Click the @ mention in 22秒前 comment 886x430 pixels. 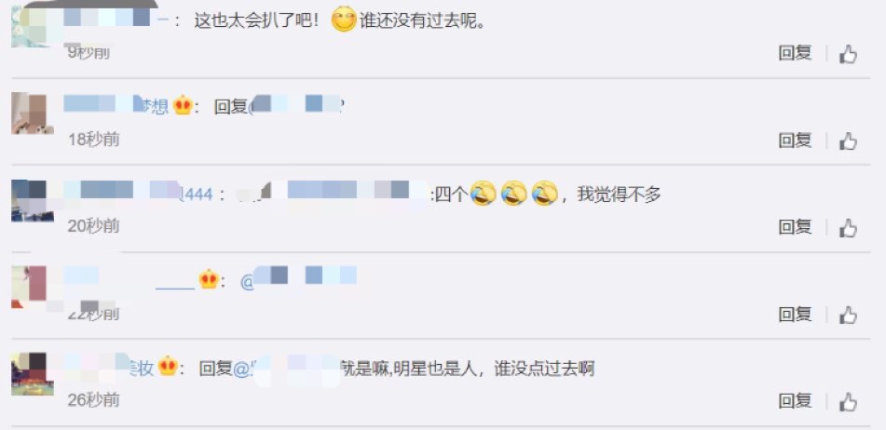[298, 280]
